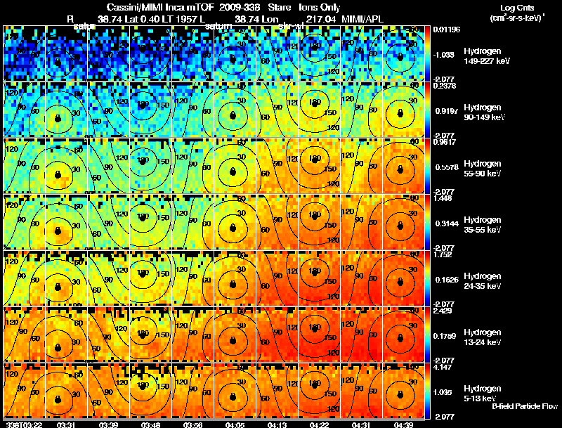Viewport: 562px width, 428px height.
Task: Click the 'B-field Particle Flow' caption
Action: (525, 406)
